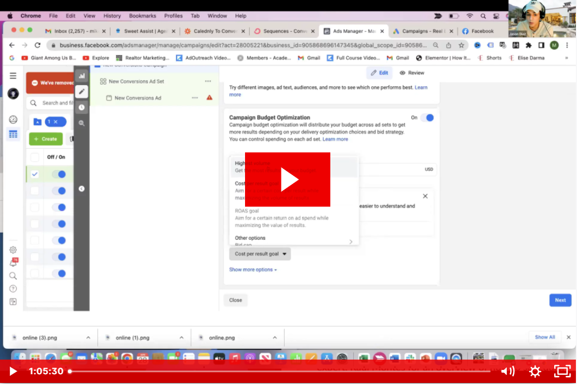Screen dimensions: 577x384
Task: Switch to the Review tab
Action: click(x=412, y=73)
